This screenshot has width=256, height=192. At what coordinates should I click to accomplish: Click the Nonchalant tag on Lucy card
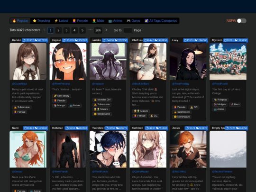(182, 117)
